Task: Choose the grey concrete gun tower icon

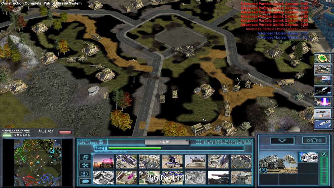Action: [241, 177]
